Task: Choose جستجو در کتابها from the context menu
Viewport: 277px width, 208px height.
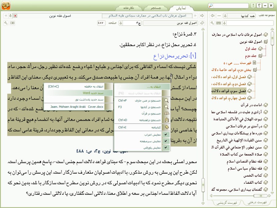Action: click(x=142, y=107)
